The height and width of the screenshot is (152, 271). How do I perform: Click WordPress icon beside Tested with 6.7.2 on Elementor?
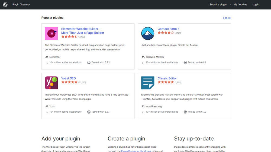click(89, 63)
